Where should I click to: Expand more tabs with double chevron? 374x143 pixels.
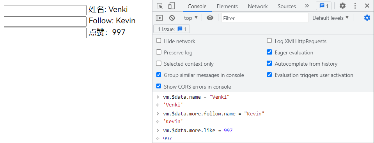point(307,6)
